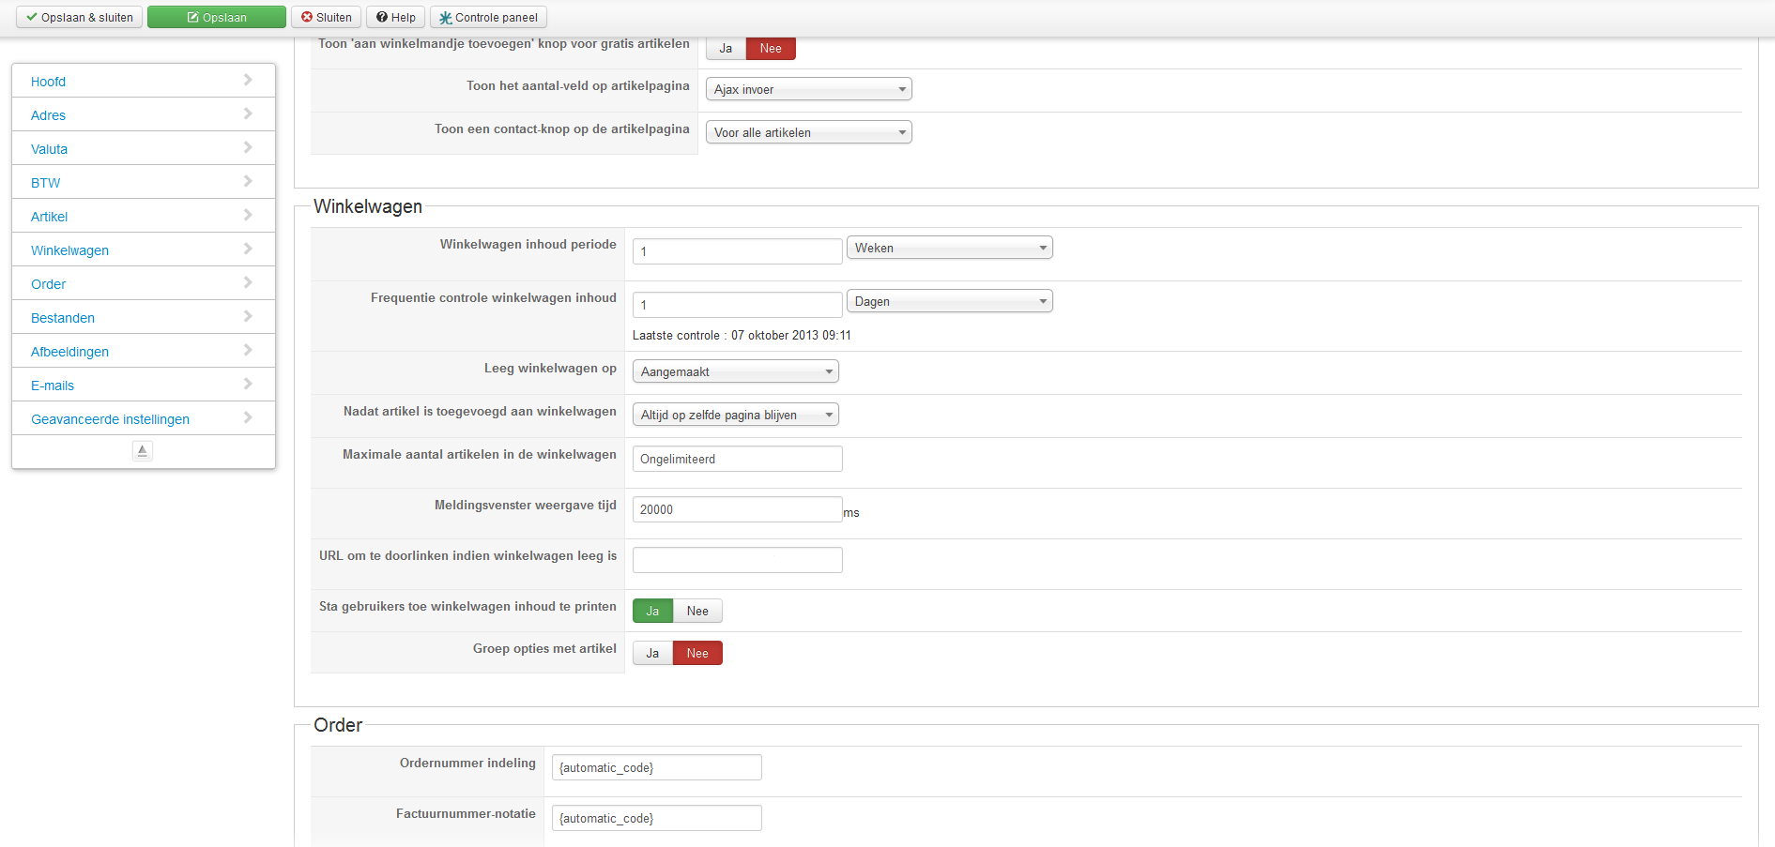Select Nee for Groep opties met artikel
The width and height of the screenshot is (1775, 847).
click(x=697, y=653)
